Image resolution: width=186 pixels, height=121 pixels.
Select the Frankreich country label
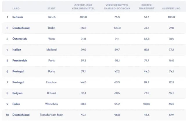tap(20, 60)
